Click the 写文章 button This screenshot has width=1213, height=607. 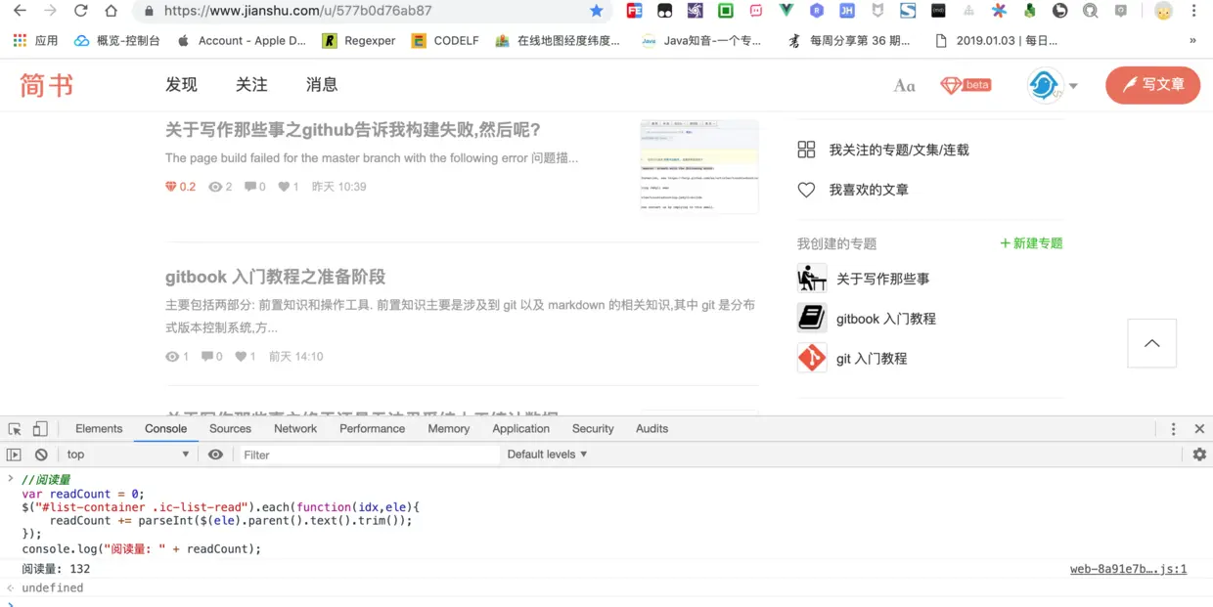pyautogui.click(x=1152, y=85)
